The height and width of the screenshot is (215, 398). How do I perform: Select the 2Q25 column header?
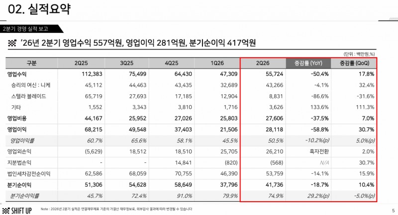[x=81, y=63]
